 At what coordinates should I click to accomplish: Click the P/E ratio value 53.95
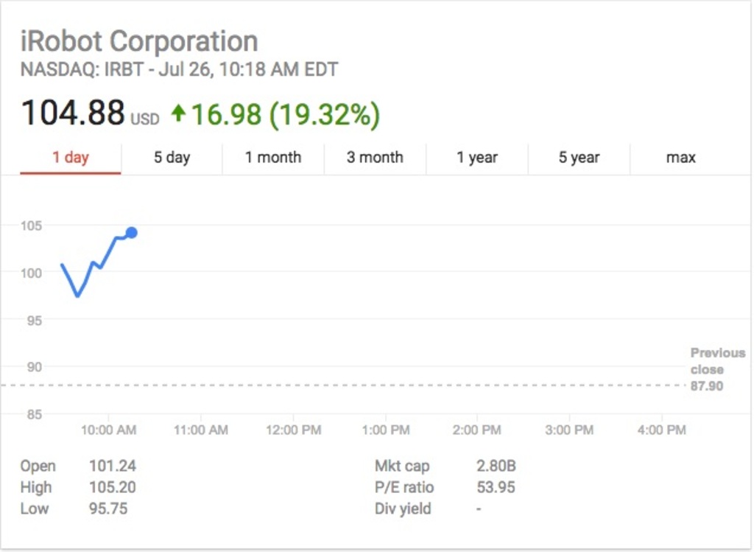pos(496,487)
